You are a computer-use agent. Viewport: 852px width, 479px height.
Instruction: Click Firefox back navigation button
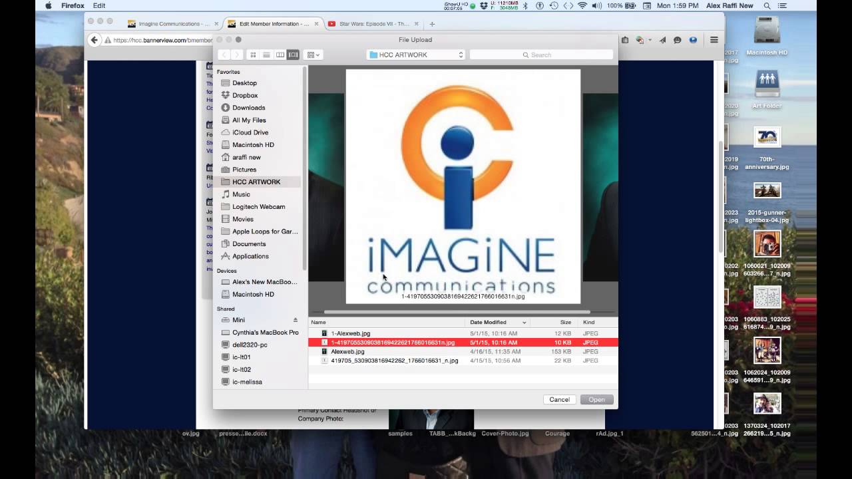[x=95, y=40]
